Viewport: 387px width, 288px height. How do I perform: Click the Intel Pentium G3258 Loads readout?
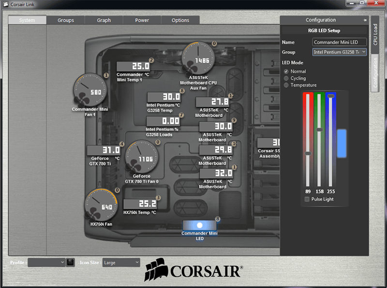163,121
